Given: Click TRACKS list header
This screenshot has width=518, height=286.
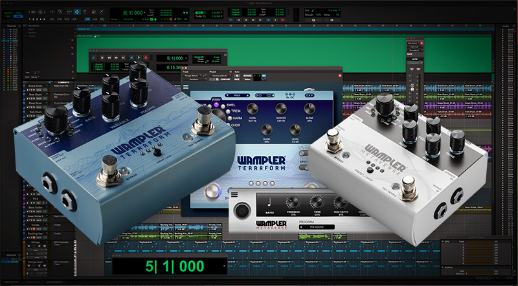Looking at the screenshot, I should [x=11, y=26].
